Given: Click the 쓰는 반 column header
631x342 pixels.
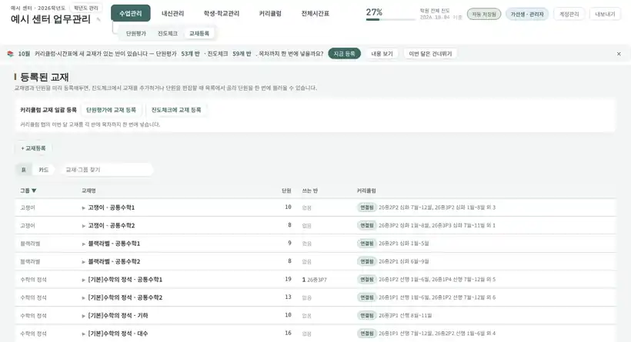Looking at the screenshot, I should click(310, 191).
